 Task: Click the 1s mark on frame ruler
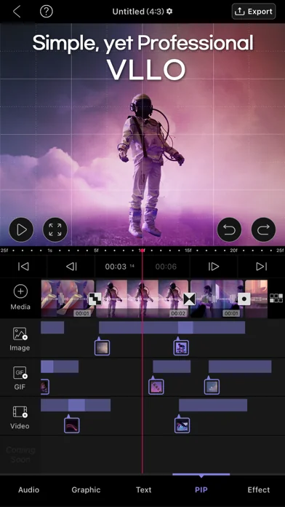(49, 251)
